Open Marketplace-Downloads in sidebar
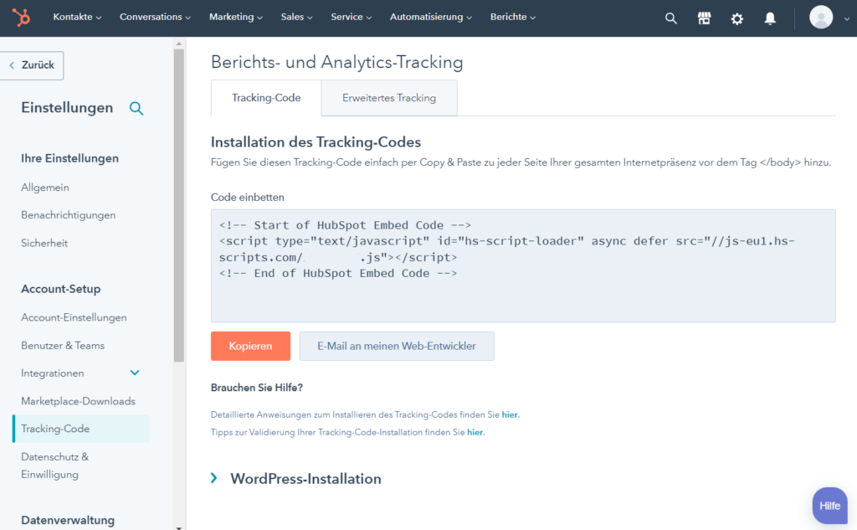857x530 pixels. [x=78, y=401]
